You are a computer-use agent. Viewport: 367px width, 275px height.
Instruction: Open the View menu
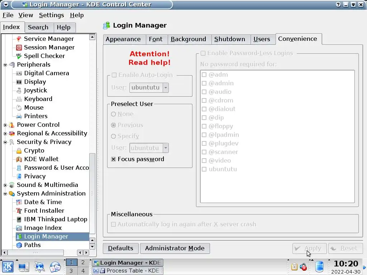pyautogui.click(x=26, y=15)
